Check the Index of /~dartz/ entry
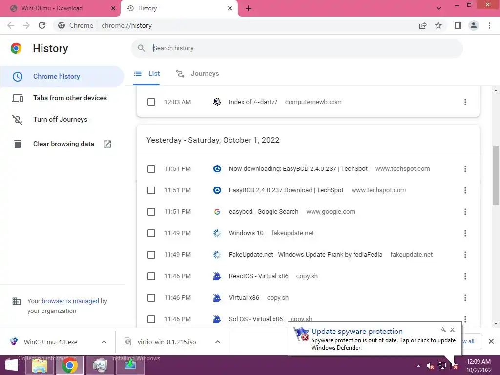The width and height of the screenshot is (500, 375). tap(151, 102)
